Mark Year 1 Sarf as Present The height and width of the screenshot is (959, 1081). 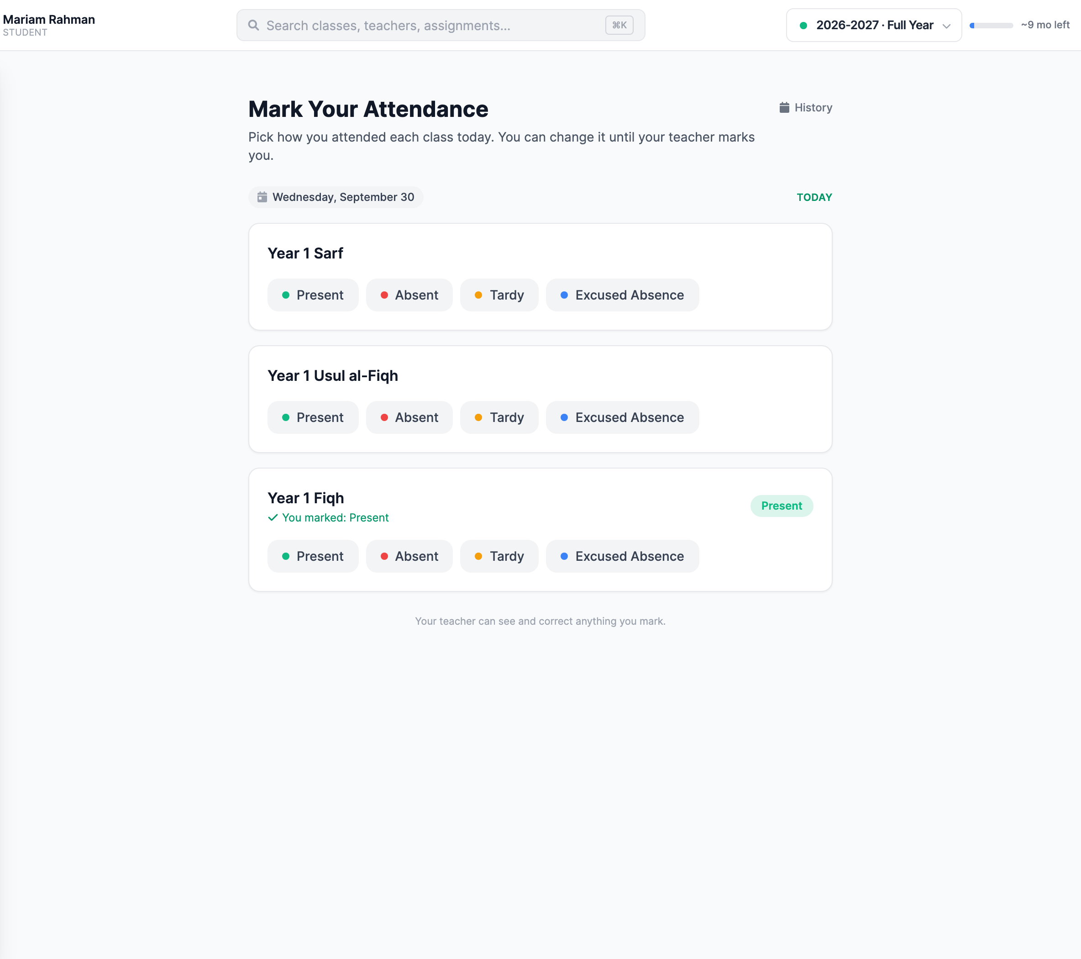(x=313, y=295)
